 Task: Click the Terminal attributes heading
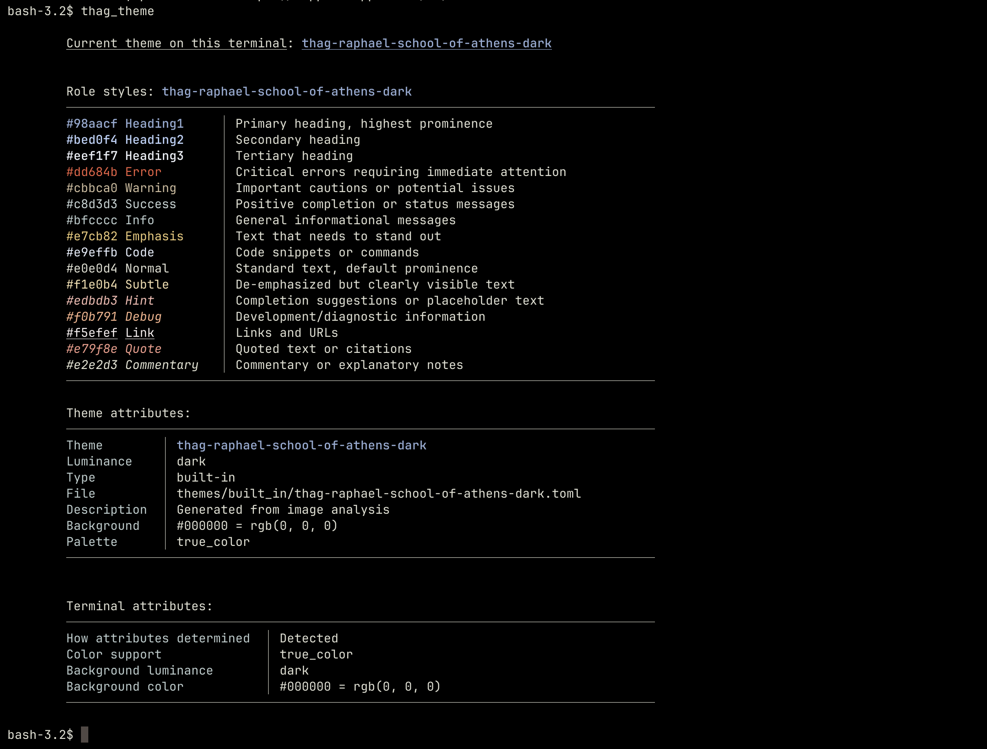[139, 606]
